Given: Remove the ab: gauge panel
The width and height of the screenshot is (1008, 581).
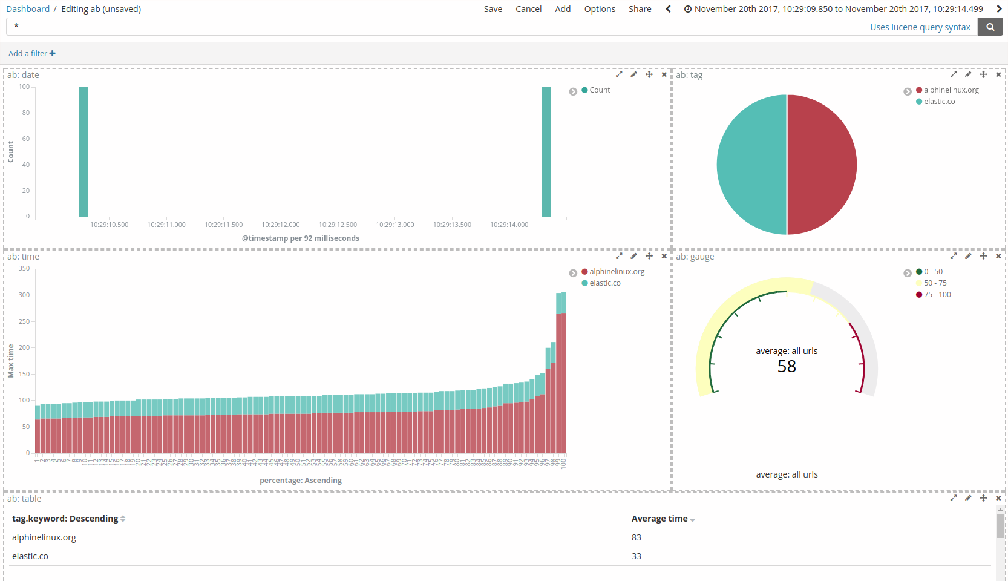Looking at the screenshot, I should point(998,256).
